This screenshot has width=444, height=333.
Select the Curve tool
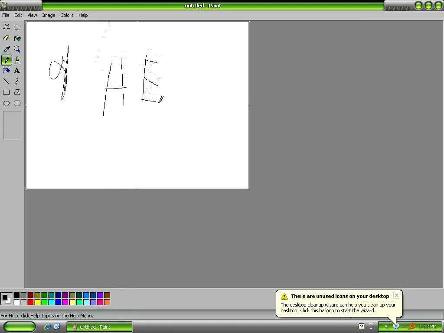click(17, 82)
